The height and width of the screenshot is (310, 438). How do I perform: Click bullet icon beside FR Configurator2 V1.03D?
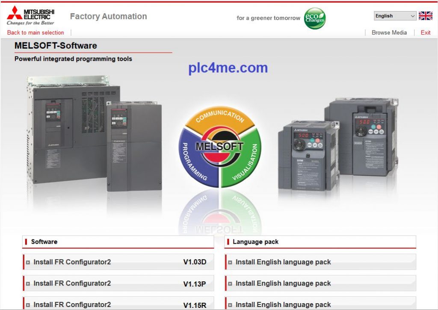point(28,263)
